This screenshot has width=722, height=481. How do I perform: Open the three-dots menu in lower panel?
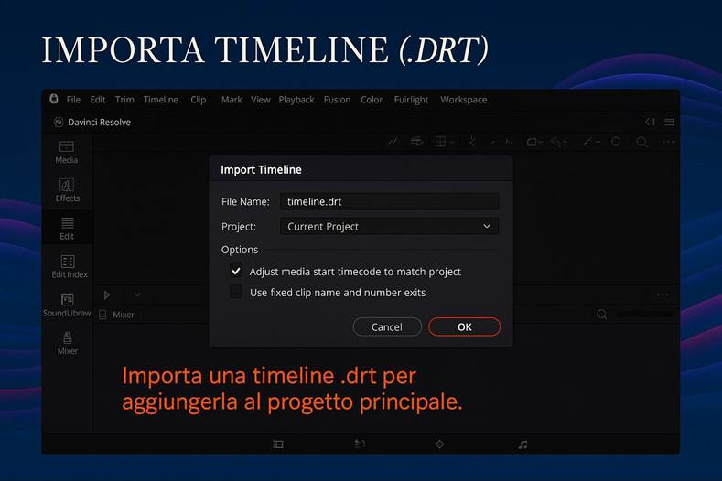(663, 294)
